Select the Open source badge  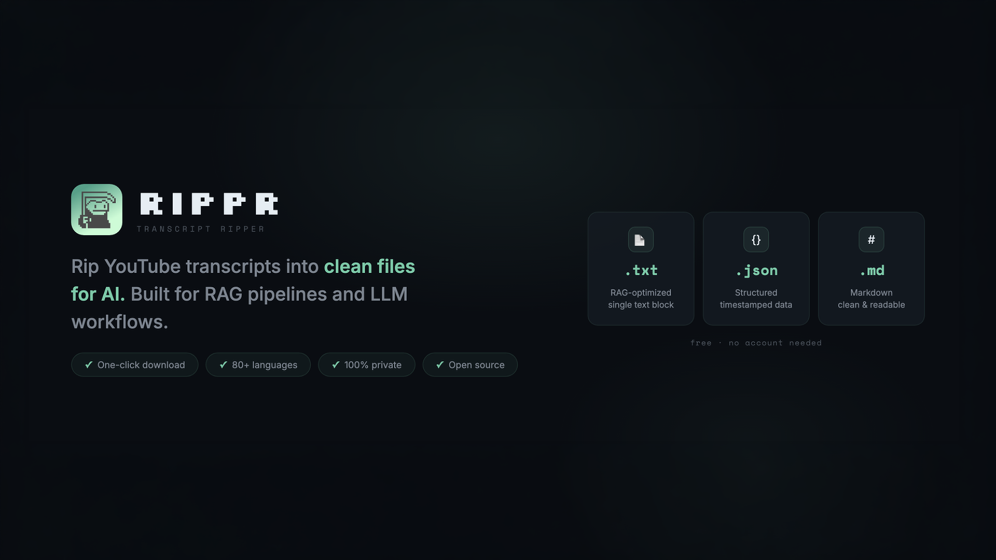point(470,365)
